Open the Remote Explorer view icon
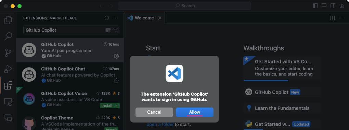 8,102
